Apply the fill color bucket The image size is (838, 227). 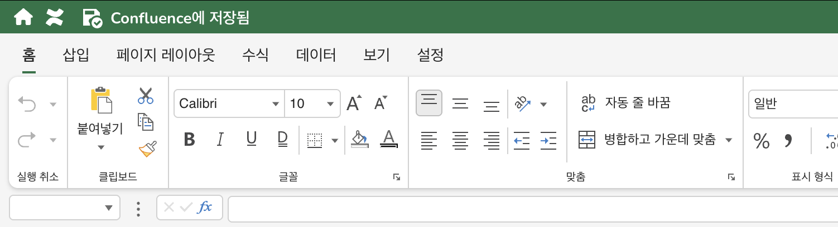tap(358, 139)
